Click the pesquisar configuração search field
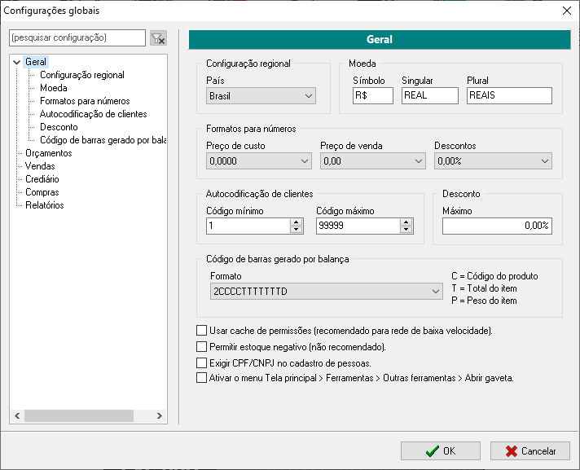 [77, 38]
